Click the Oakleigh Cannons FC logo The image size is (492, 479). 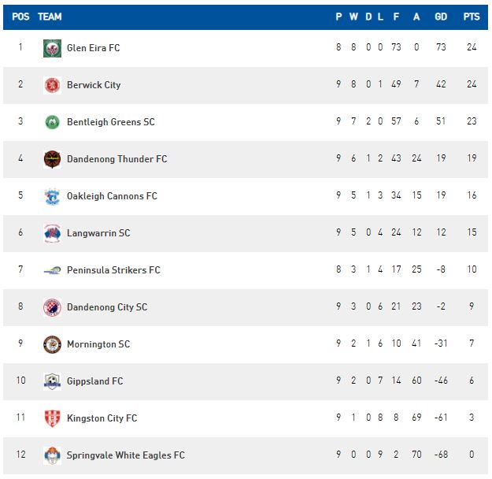[52, 196]
